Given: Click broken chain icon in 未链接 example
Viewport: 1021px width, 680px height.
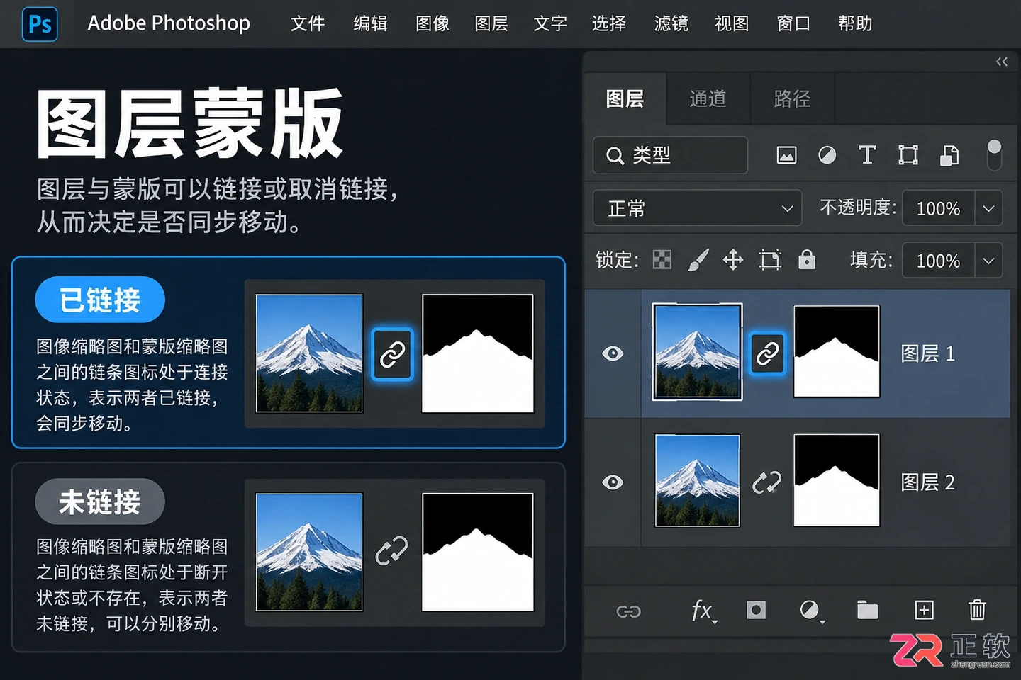Looking at the screenshot, I should point(391,550).
